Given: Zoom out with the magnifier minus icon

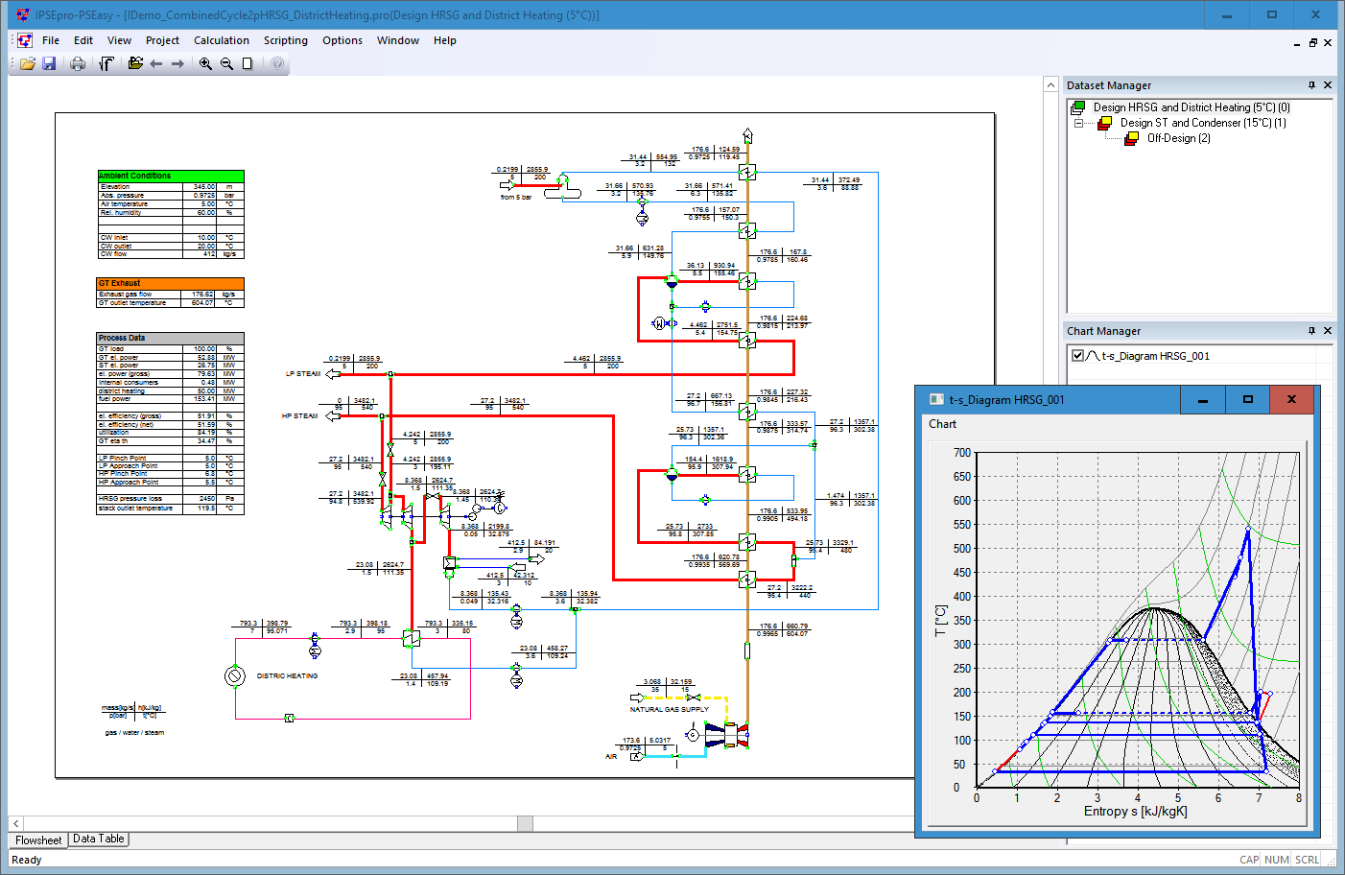Looking at the screenshot, I should (x=226, y=63).
